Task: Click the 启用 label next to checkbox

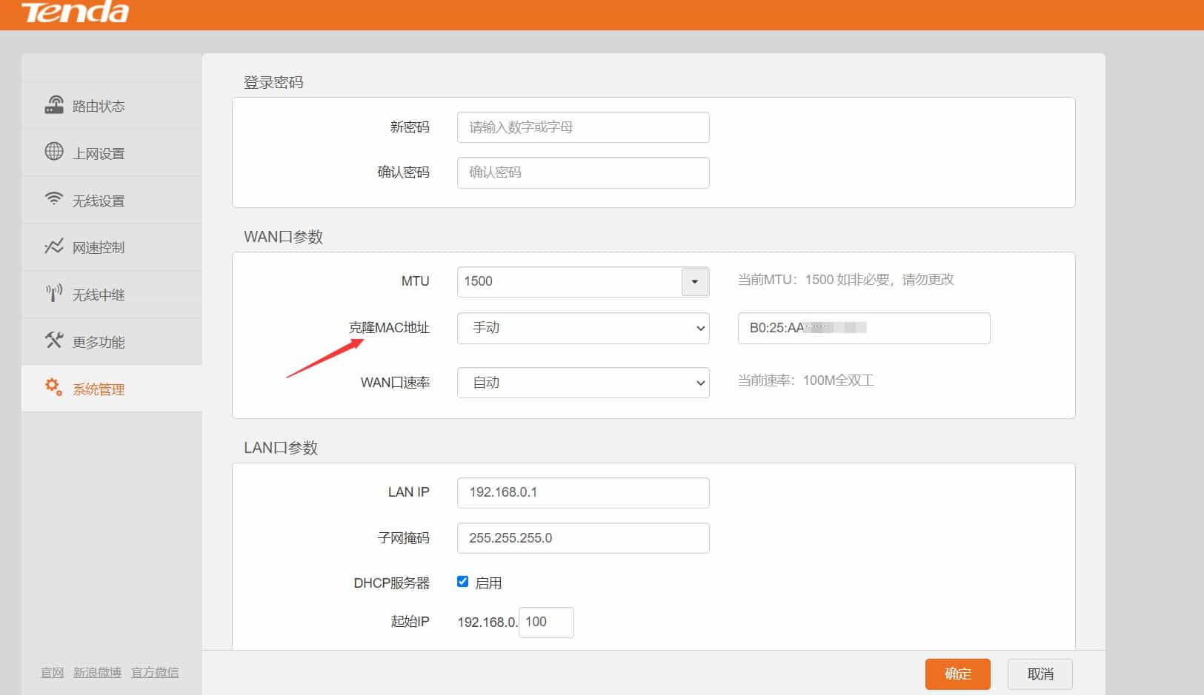Action: click(x=488, y=583)
